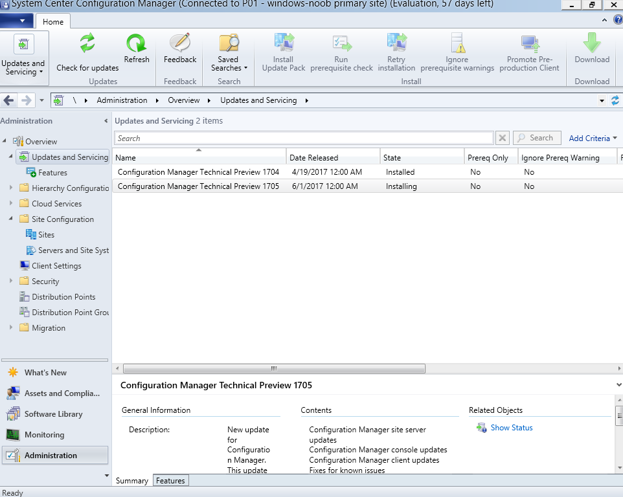This screenshot has height=497, width=623.
Task: Refresh the updates list via ribbon
Action: 136,49
